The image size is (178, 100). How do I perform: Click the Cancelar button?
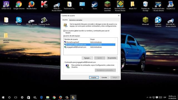(104, 77)
